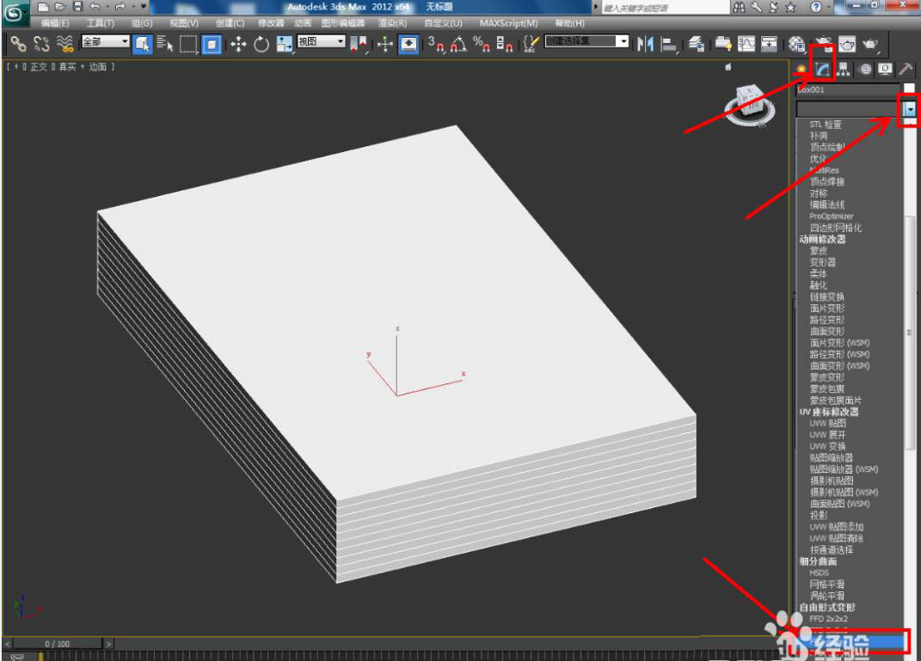Toggle the Angle Snap button
Image resolution: width=921 pixels, height=661 pixels.
459,43
